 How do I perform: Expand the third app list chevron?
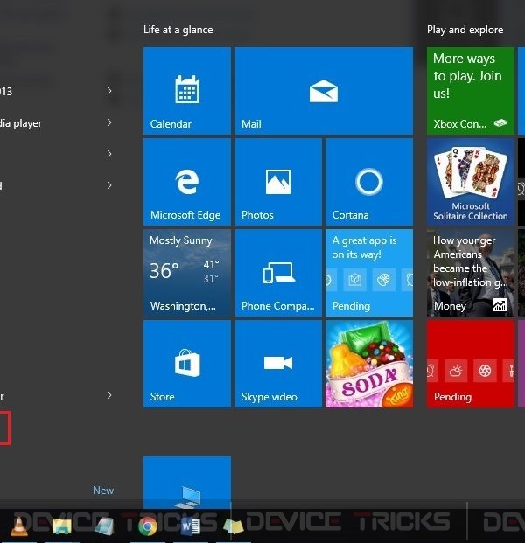109,154
